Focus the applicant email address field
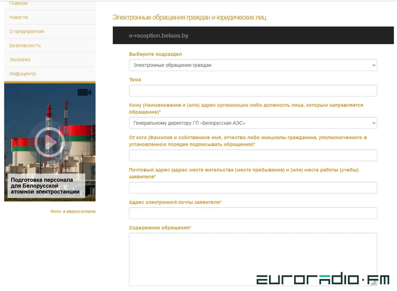 (253, 213)
